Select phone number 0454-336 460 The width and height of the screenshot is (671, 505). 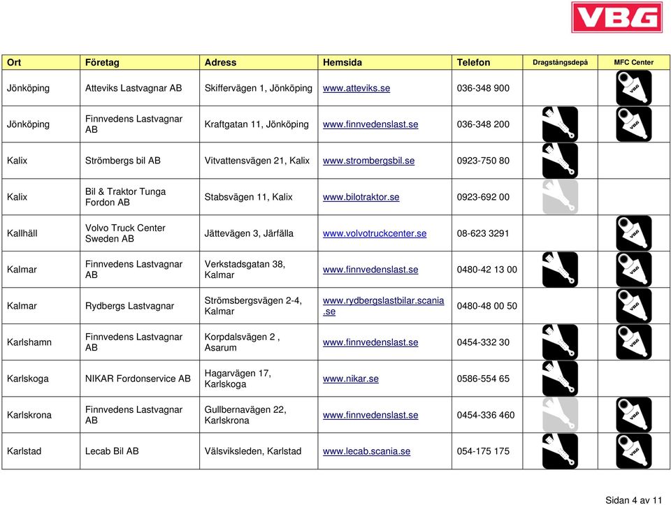click(x=486, y=415)
